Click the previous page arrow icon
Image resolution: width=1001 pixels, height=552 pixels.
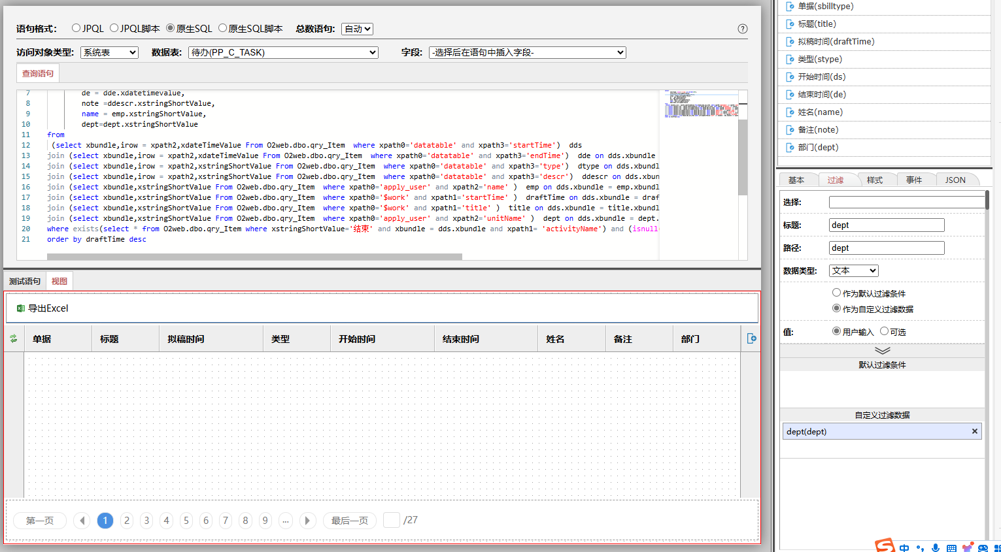click(x=82, y=521)
